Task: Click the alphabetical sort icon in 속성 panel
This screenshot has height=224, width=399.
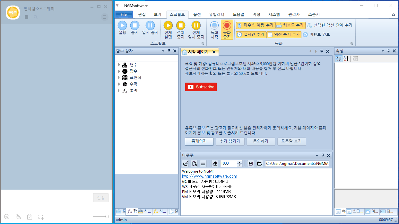Action: [x=346, y=58]
